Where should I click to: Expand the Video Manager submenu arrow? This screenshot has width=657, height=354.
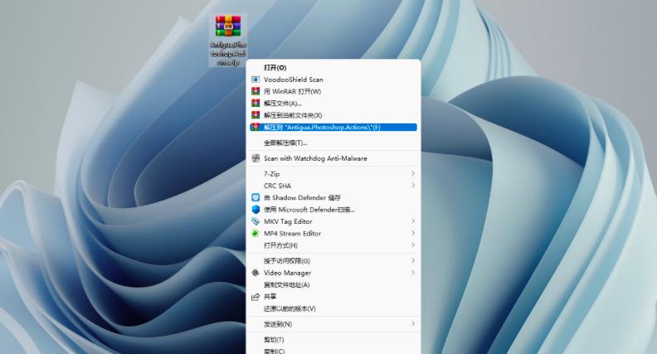click(413, 272)
